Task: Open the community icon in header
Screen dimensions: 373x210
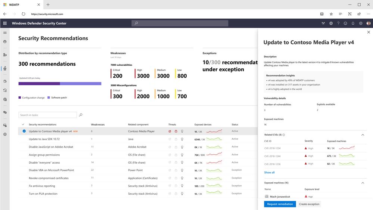Action: coord(323,23)
